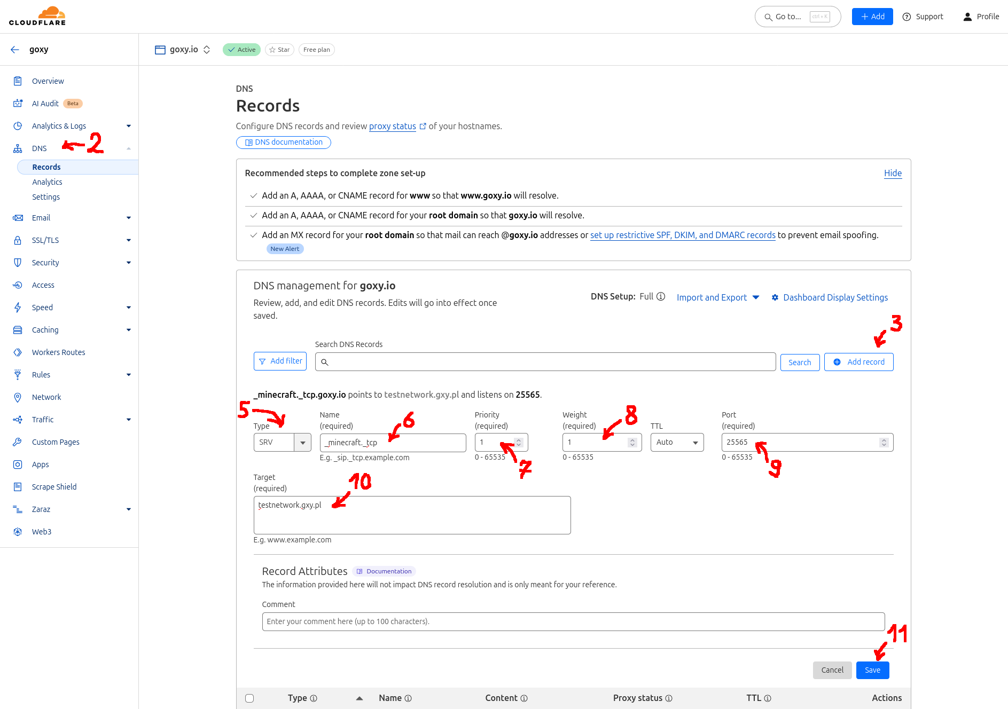The height and width of the screenshot is (709, 1008).
Task: Open the Caching section icon
Action: (x=18, y=329)
